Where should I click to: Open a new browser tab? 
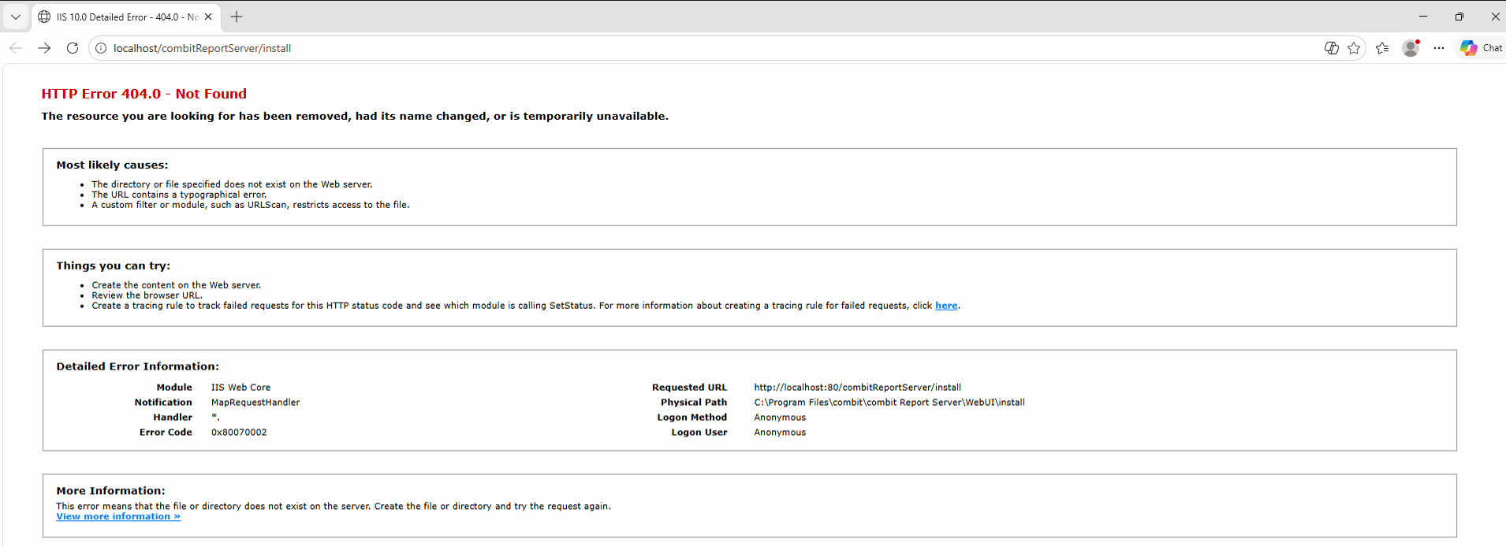pyautogui.click(x=237, y=17)
